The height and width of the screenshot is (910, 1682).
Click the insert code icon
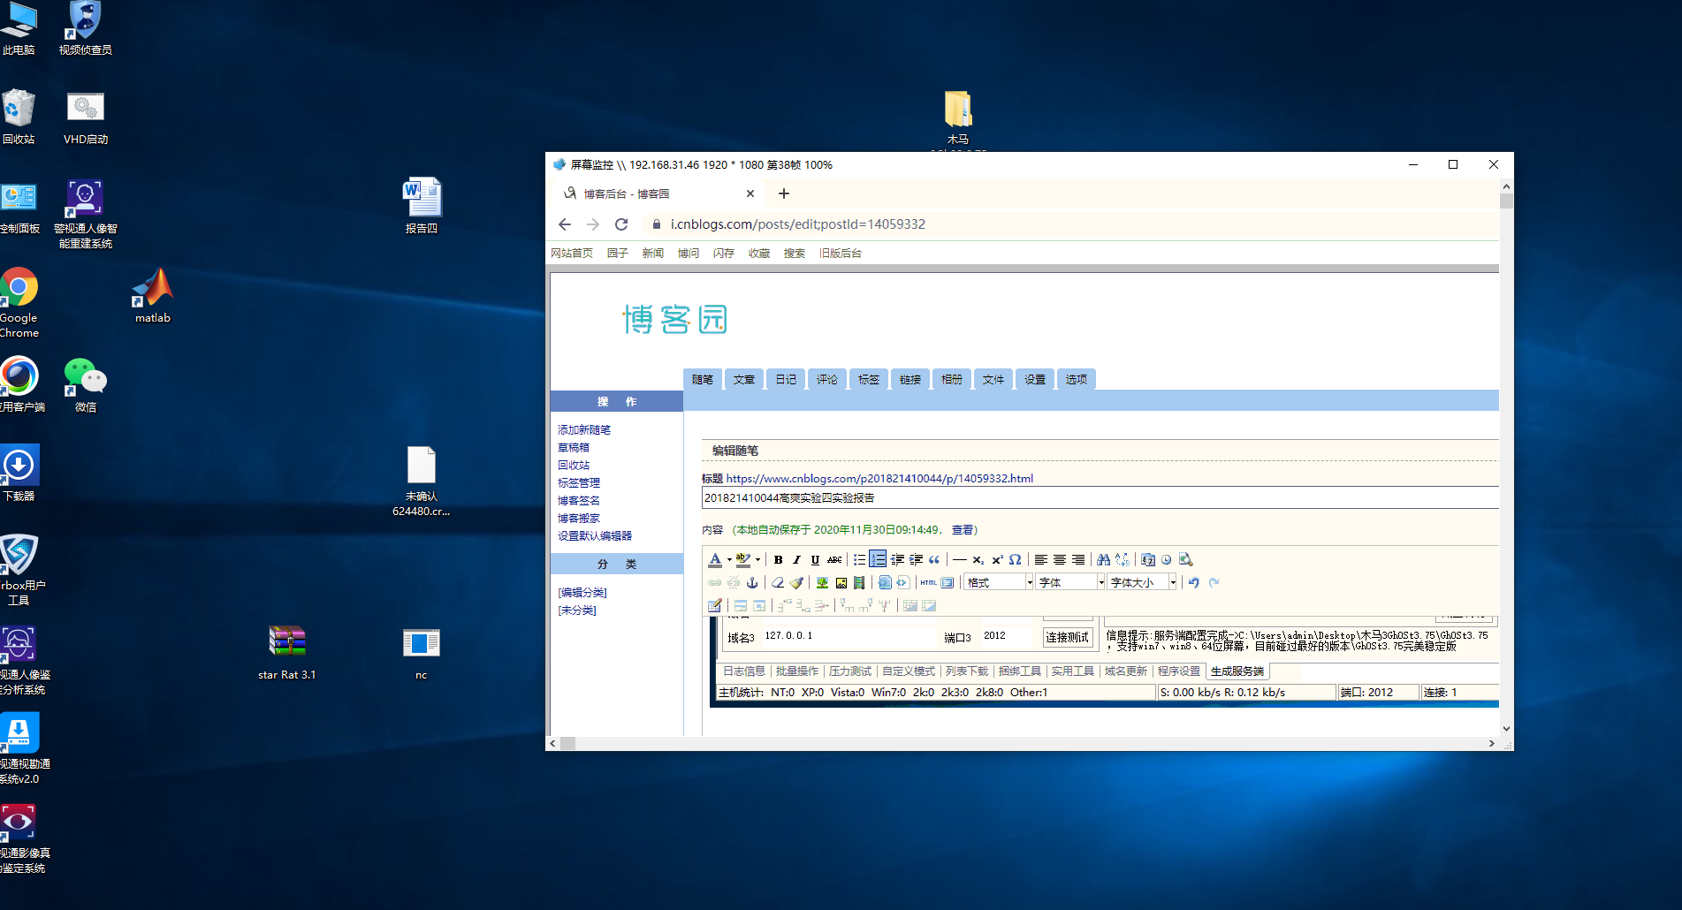[884, 582]
